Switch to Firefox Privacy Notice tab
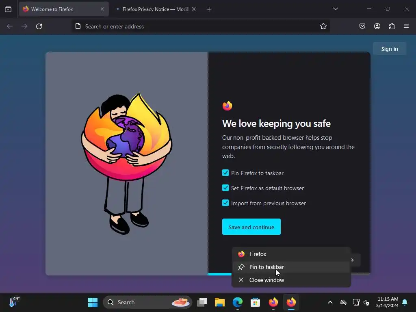 click(156, 9)
